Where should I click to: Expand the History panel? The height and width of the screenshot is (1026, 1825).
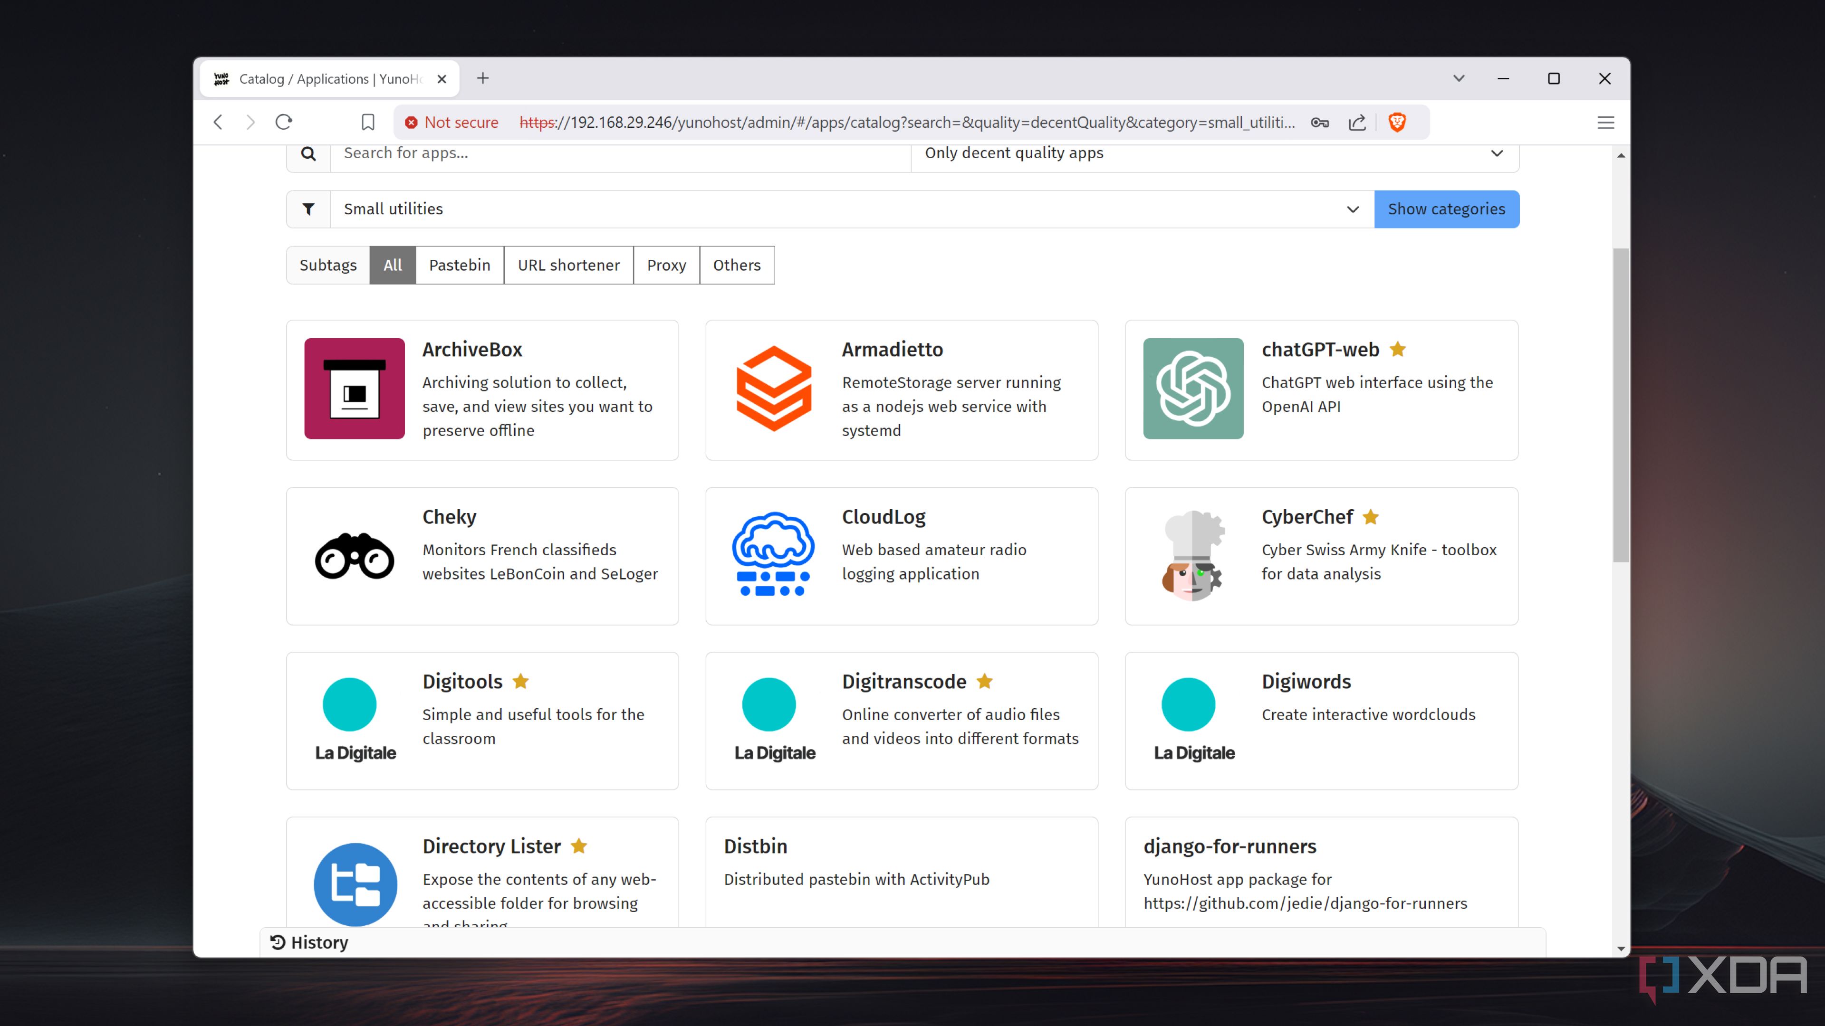[903, 942]
